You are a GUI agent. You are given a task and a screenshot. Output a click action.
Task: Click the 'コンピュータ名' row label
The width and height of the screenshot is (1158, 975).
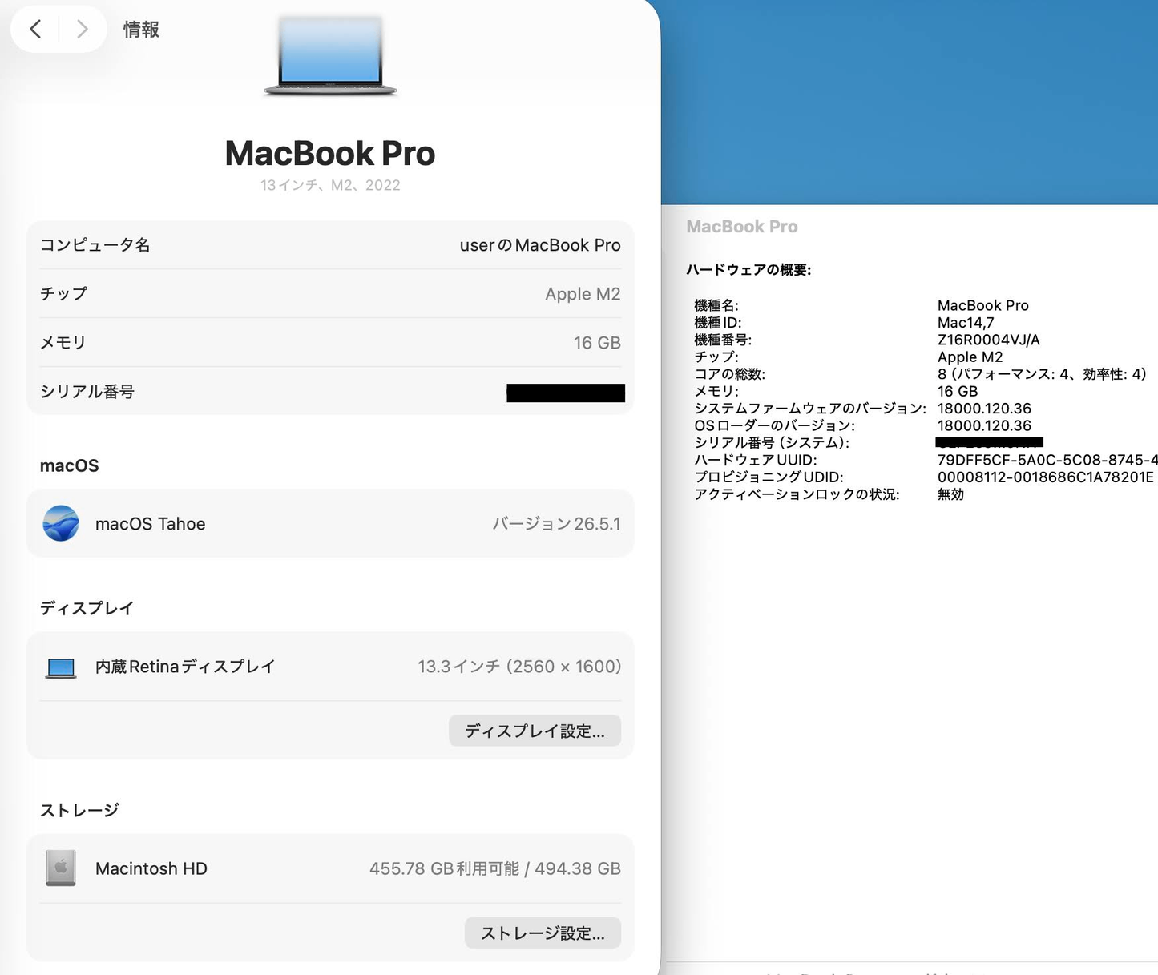[x=95, y=245]
